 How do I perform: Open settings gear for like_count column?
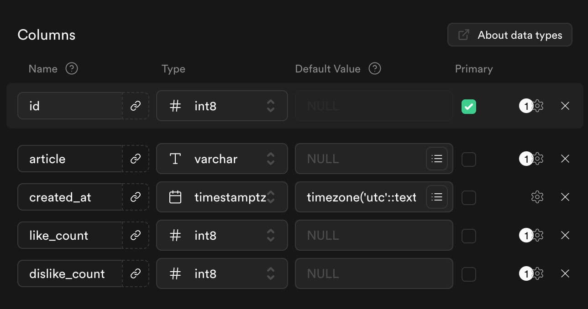tap(538, 235)
